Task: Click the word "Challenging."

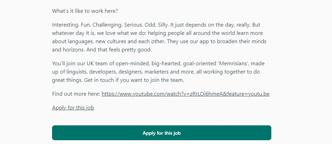Action: pos(108,25)
